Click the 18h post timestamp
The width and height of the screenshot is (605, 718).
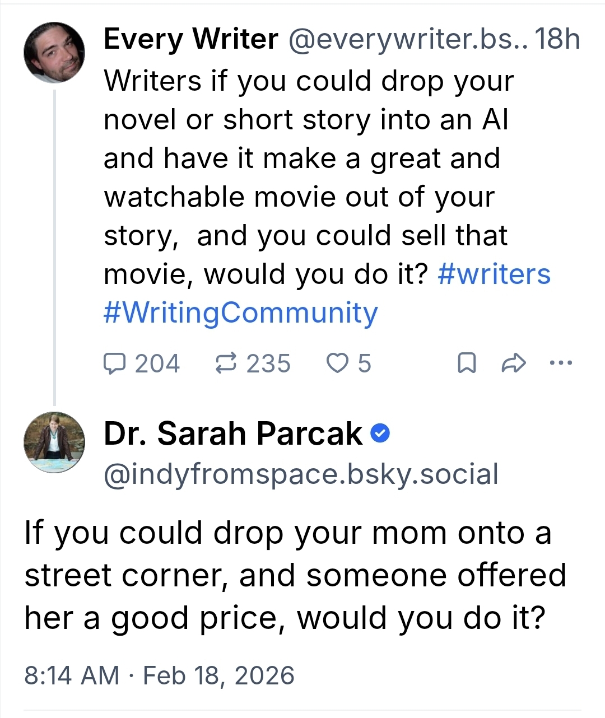[x=557, y=39]
